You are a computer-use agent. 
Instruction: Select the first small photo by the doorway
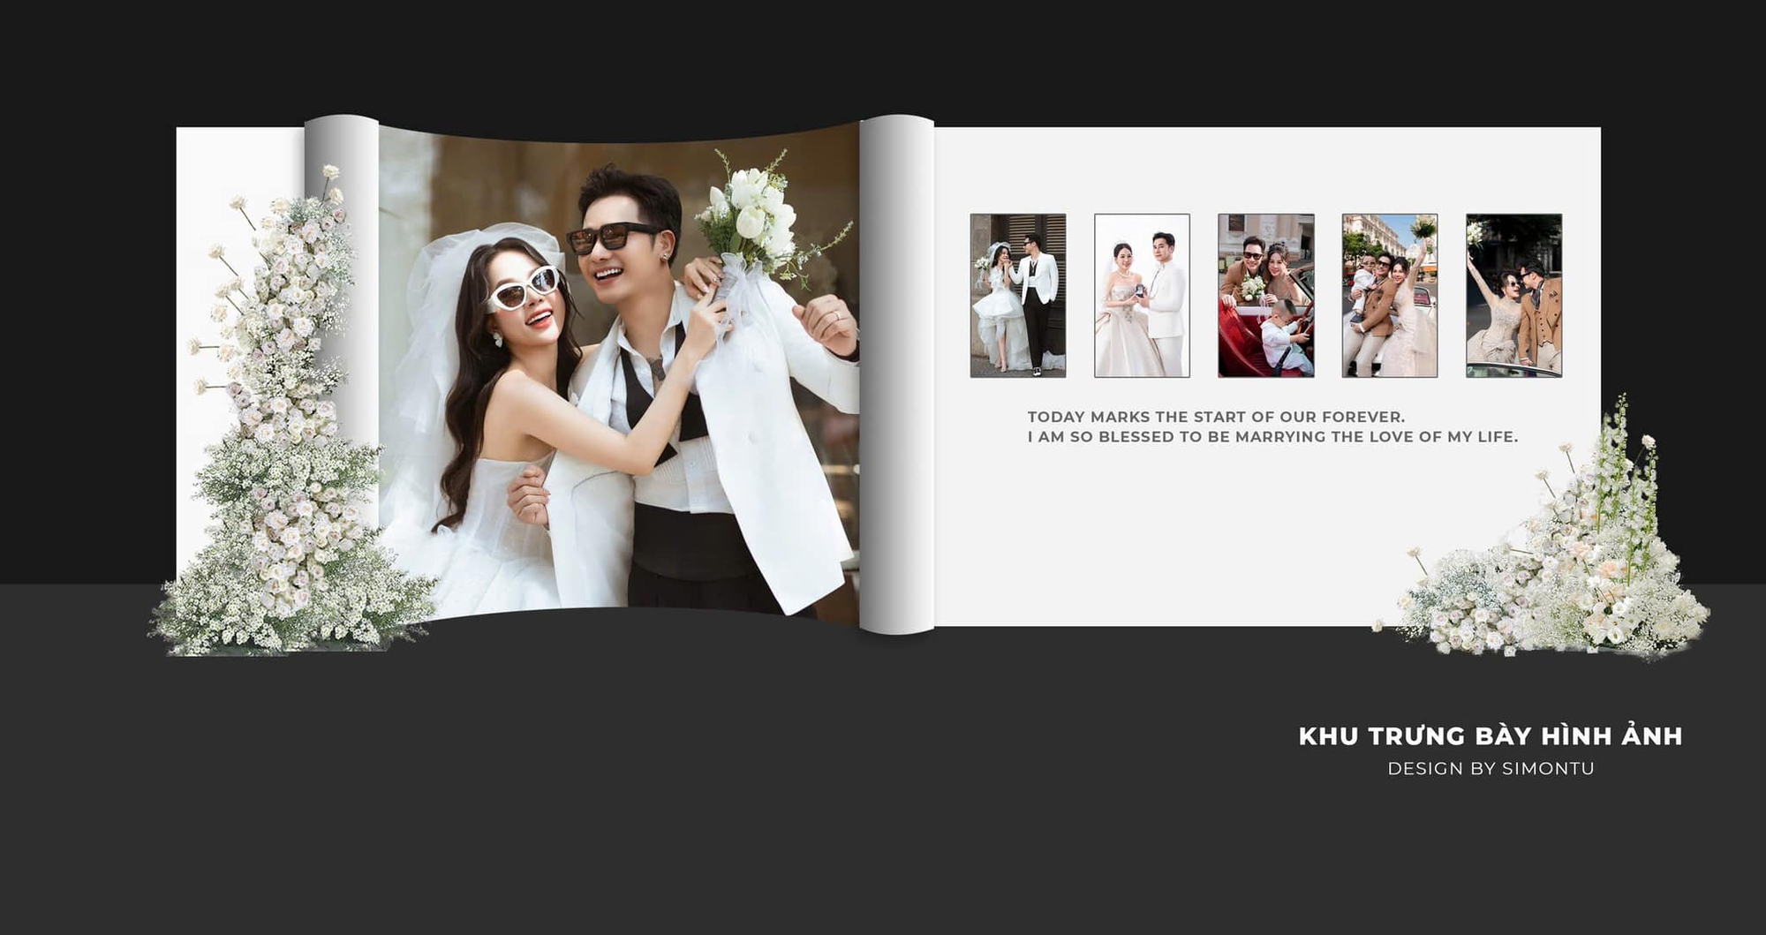click(x=1017, y=295)
